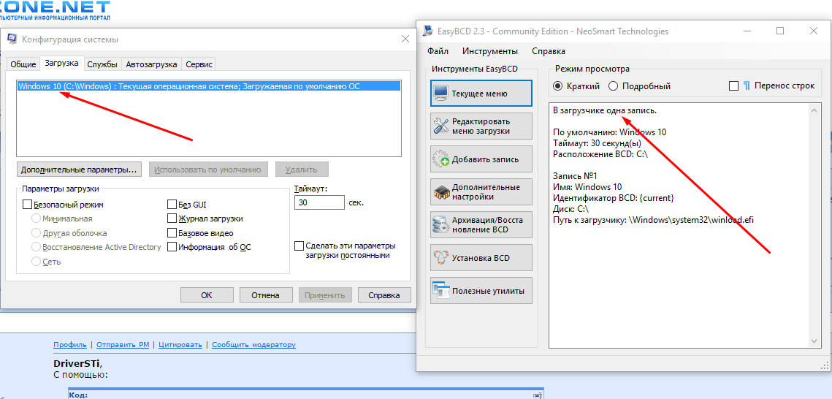Click scroll-down arrow in EasyBCD text pane
Image resolution: width=832 pixels, height=399 pixels.
814,342
